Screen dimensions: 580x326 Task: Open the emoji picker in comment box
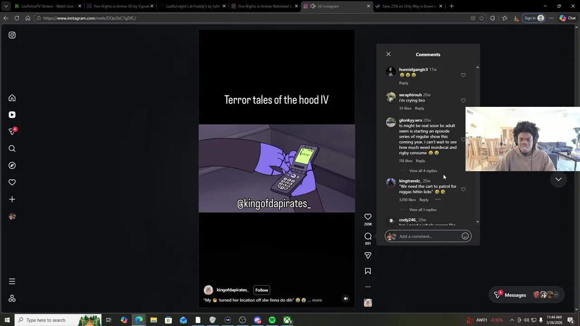tap(465, 236)
